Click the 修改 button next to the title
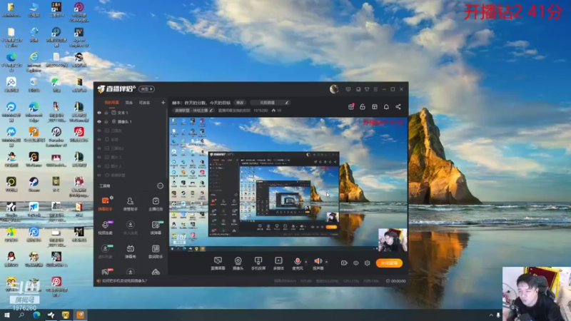 [x=240, y=103]
